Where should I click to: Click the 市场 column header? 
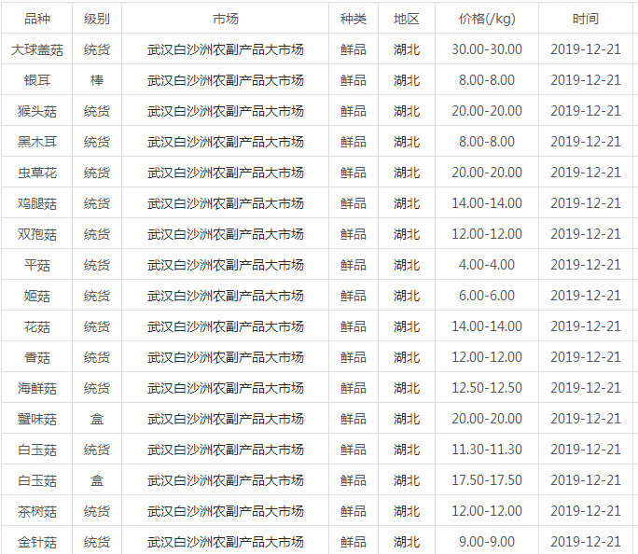226,19
